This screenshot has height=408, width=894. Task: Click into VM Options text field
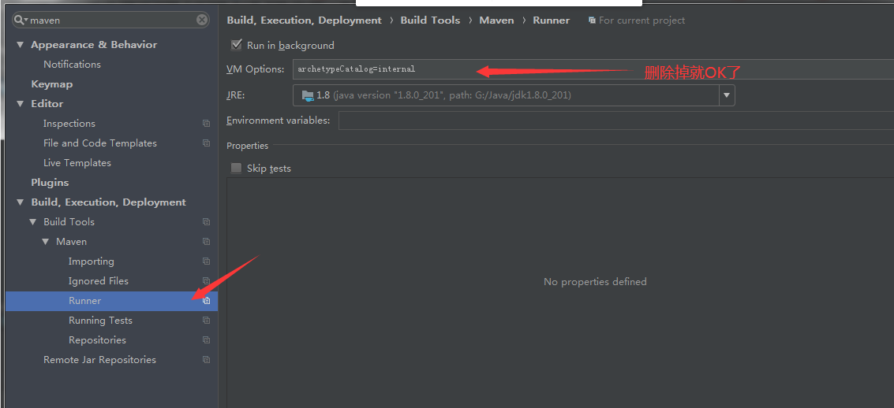(593, 69)
